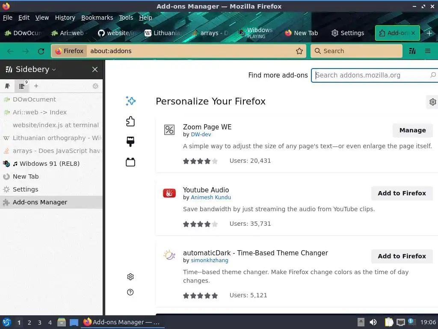Open Sidebery bookmarks panel

(8, 86)
